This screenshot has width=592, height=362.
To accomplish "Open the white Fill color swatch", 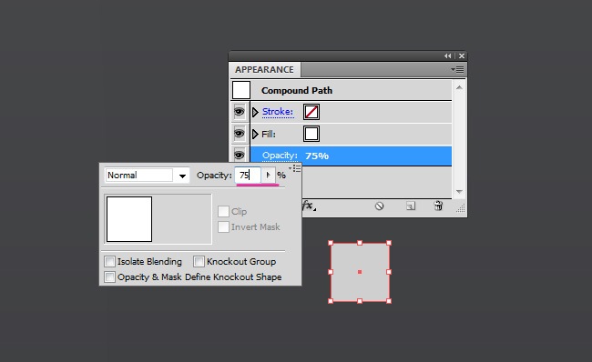I will point(311,134).
